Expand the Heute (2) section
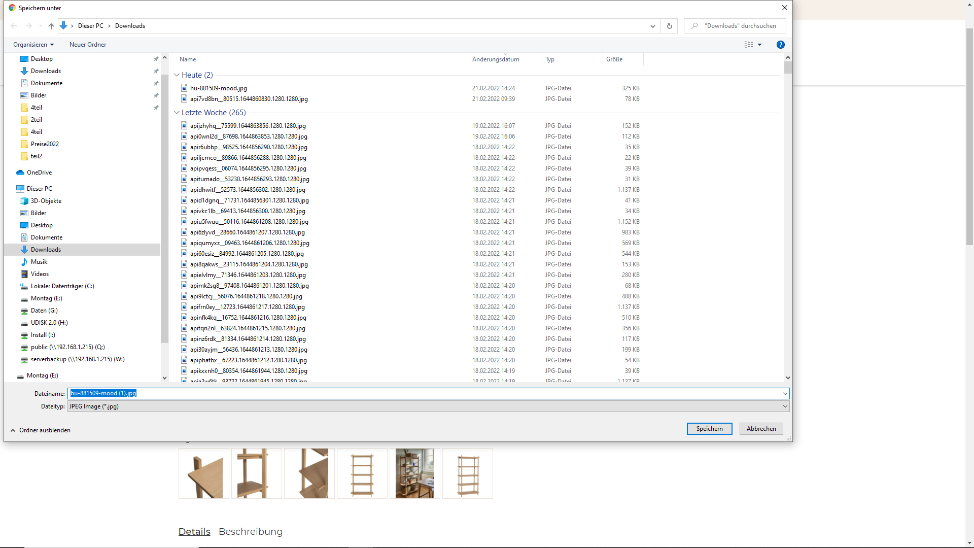 (177, 74)
